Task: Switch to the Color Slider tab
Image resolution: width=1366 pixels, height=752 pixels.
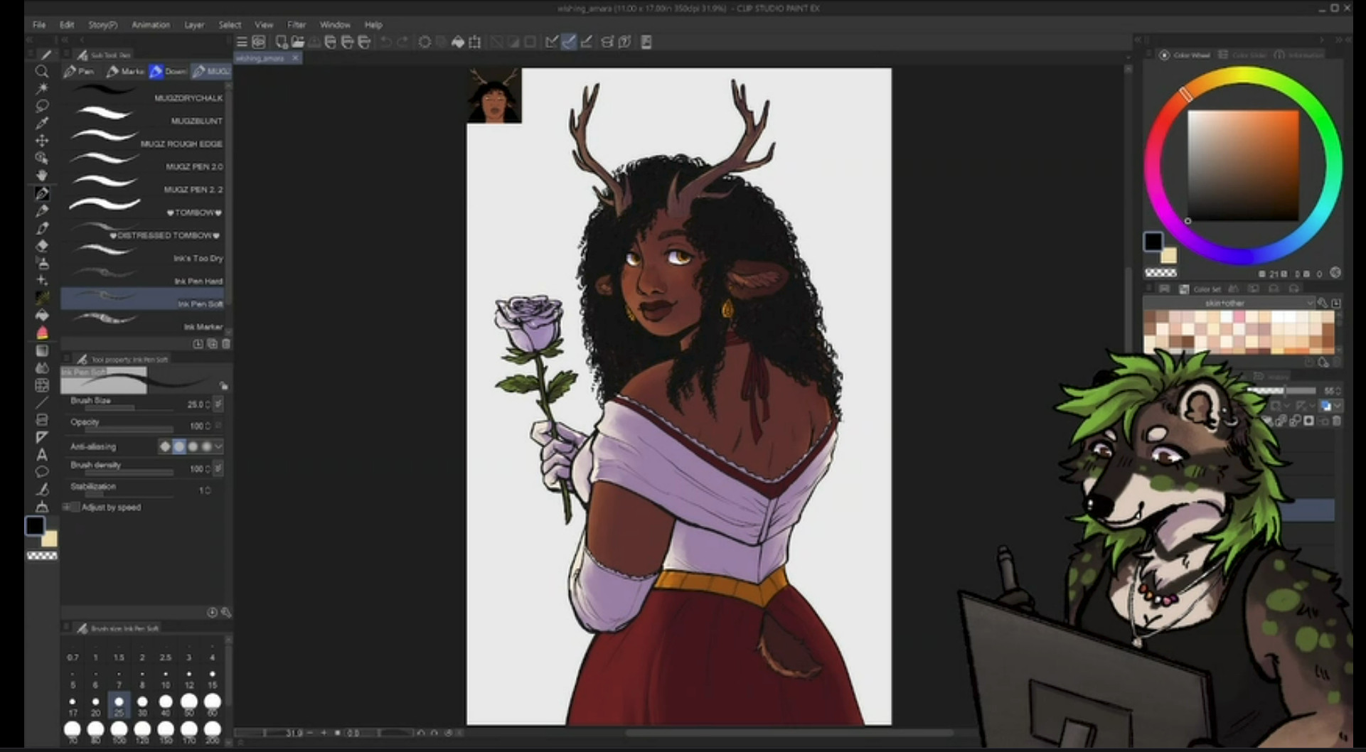Action: point(1243,55)
